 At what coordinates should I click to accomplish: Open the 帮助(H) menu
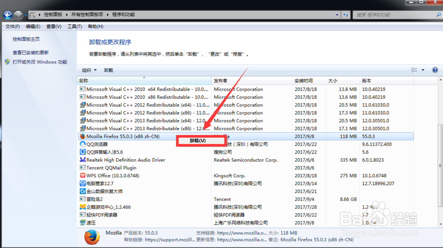point(96,26)
